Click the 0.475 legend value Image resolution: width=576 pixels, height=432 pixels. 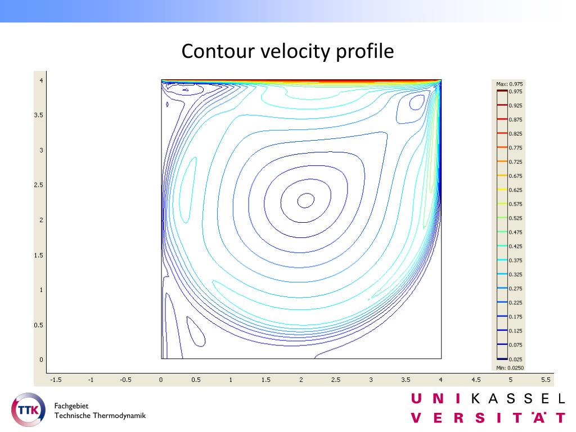[515, 232]
